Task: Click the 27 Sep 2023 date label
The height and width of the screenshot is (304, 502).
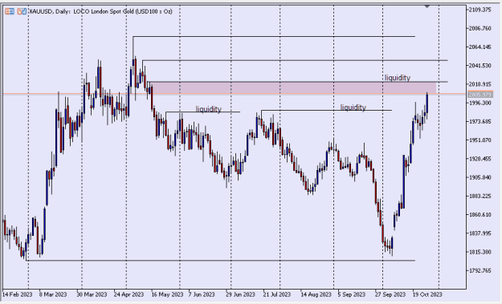Action: [390, 294]
